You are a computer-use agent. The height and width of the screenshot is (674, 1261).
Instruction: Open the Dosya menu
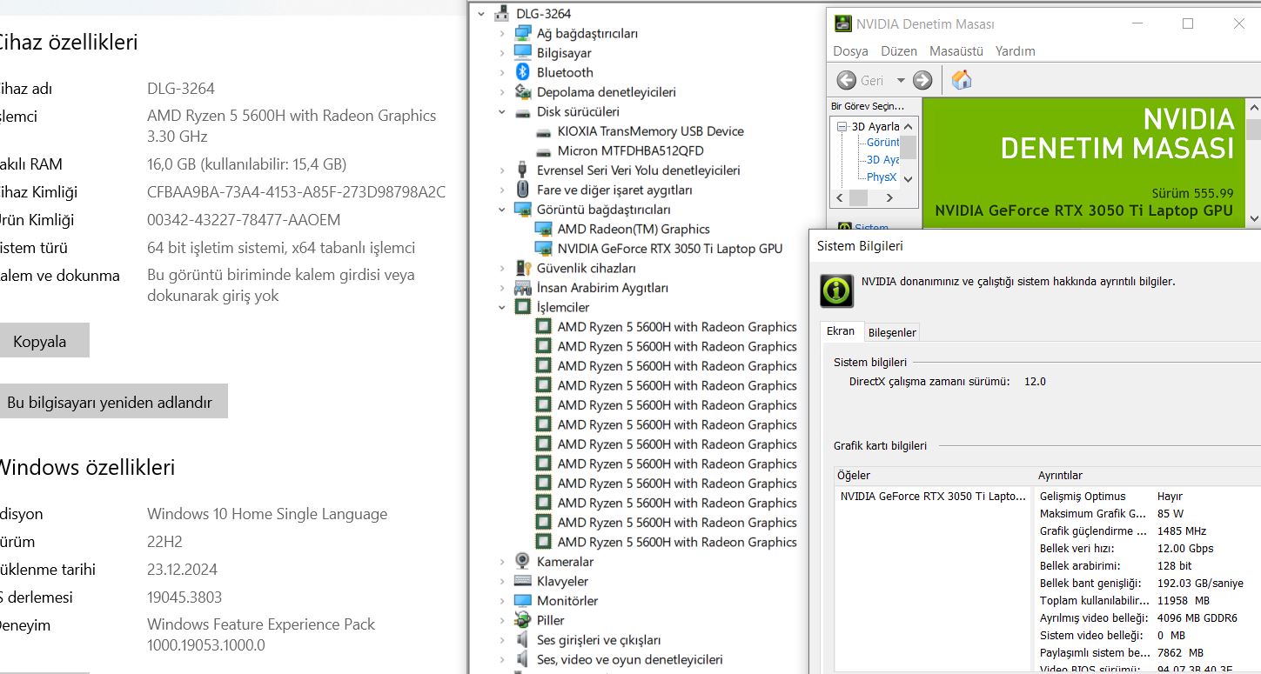click(x=850, y=51)
